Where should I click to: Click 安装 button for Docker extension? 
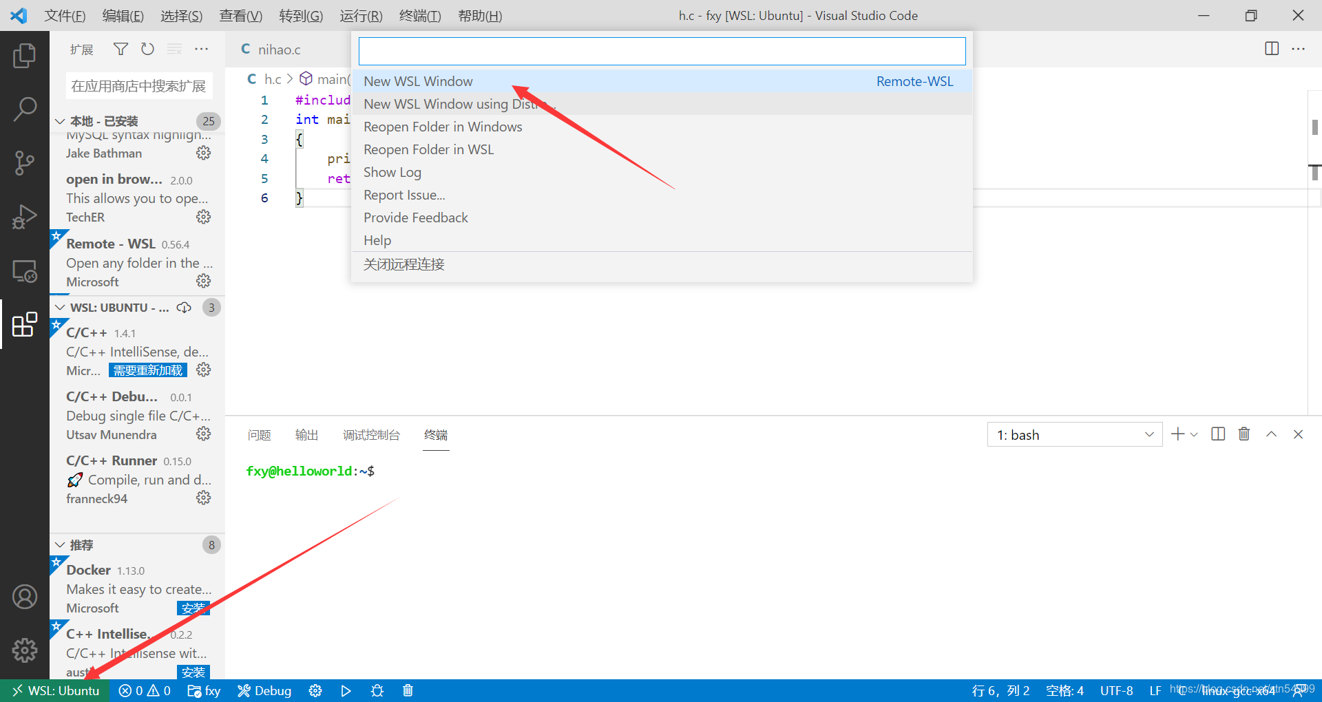(193, 608)
